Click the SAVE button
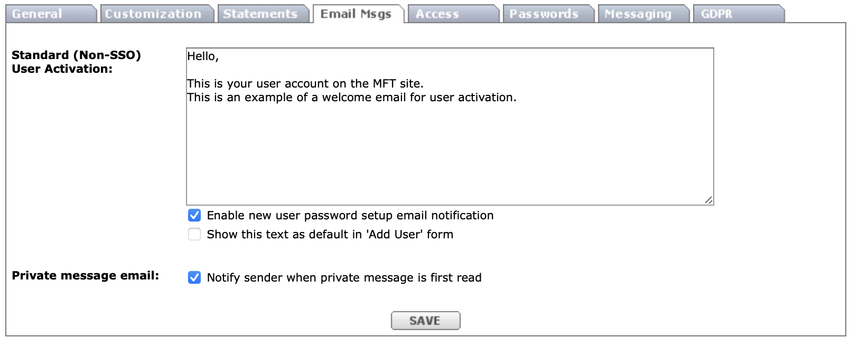This screenshot has height=348, width=859. [x=425, y=321]
